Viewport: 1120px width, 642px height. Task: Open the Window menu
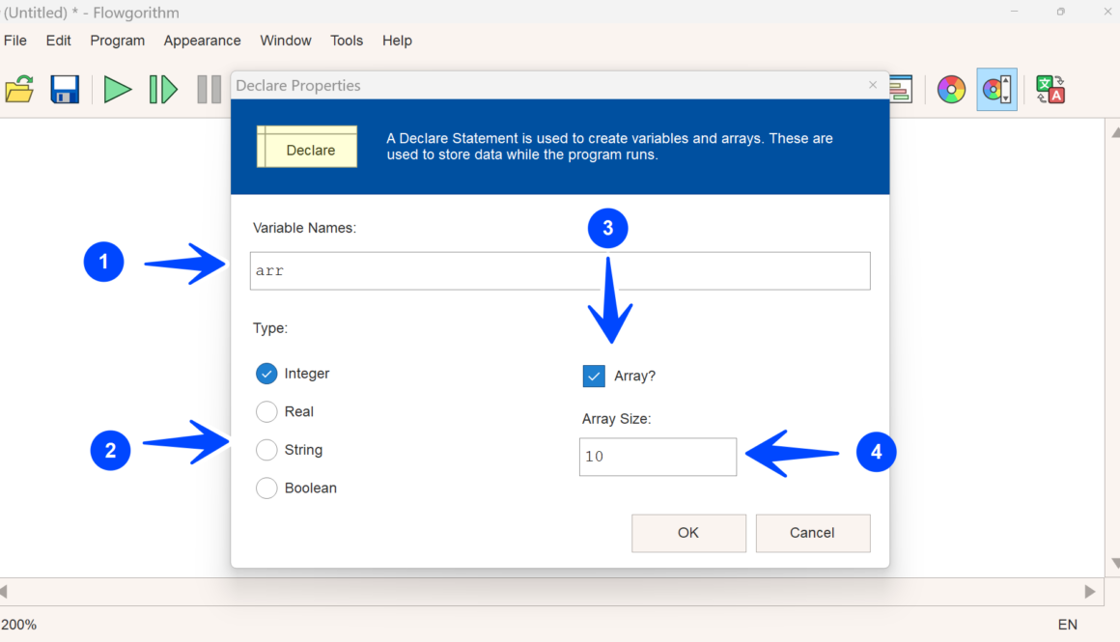286,41
